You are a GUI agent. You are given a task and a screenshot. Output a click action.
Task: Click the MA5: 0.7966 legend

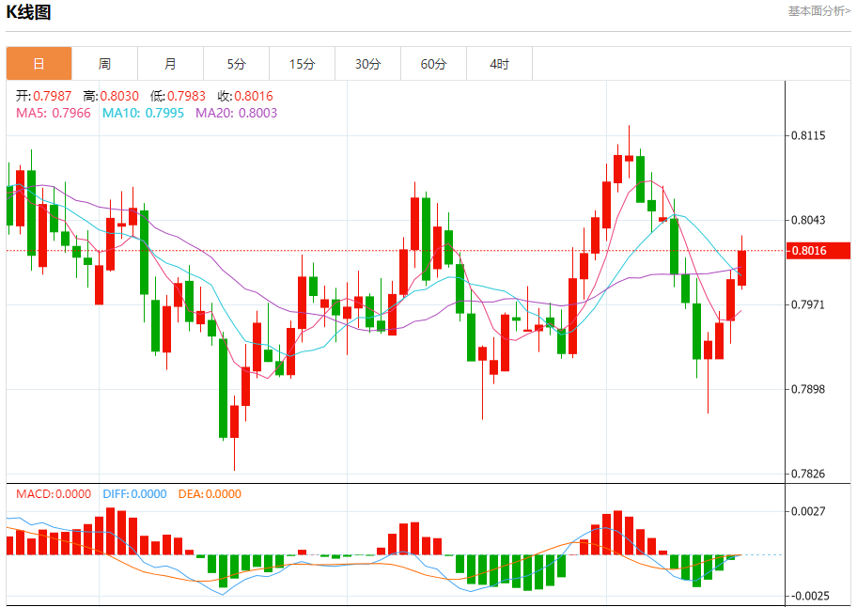click(x=54, y=113)
